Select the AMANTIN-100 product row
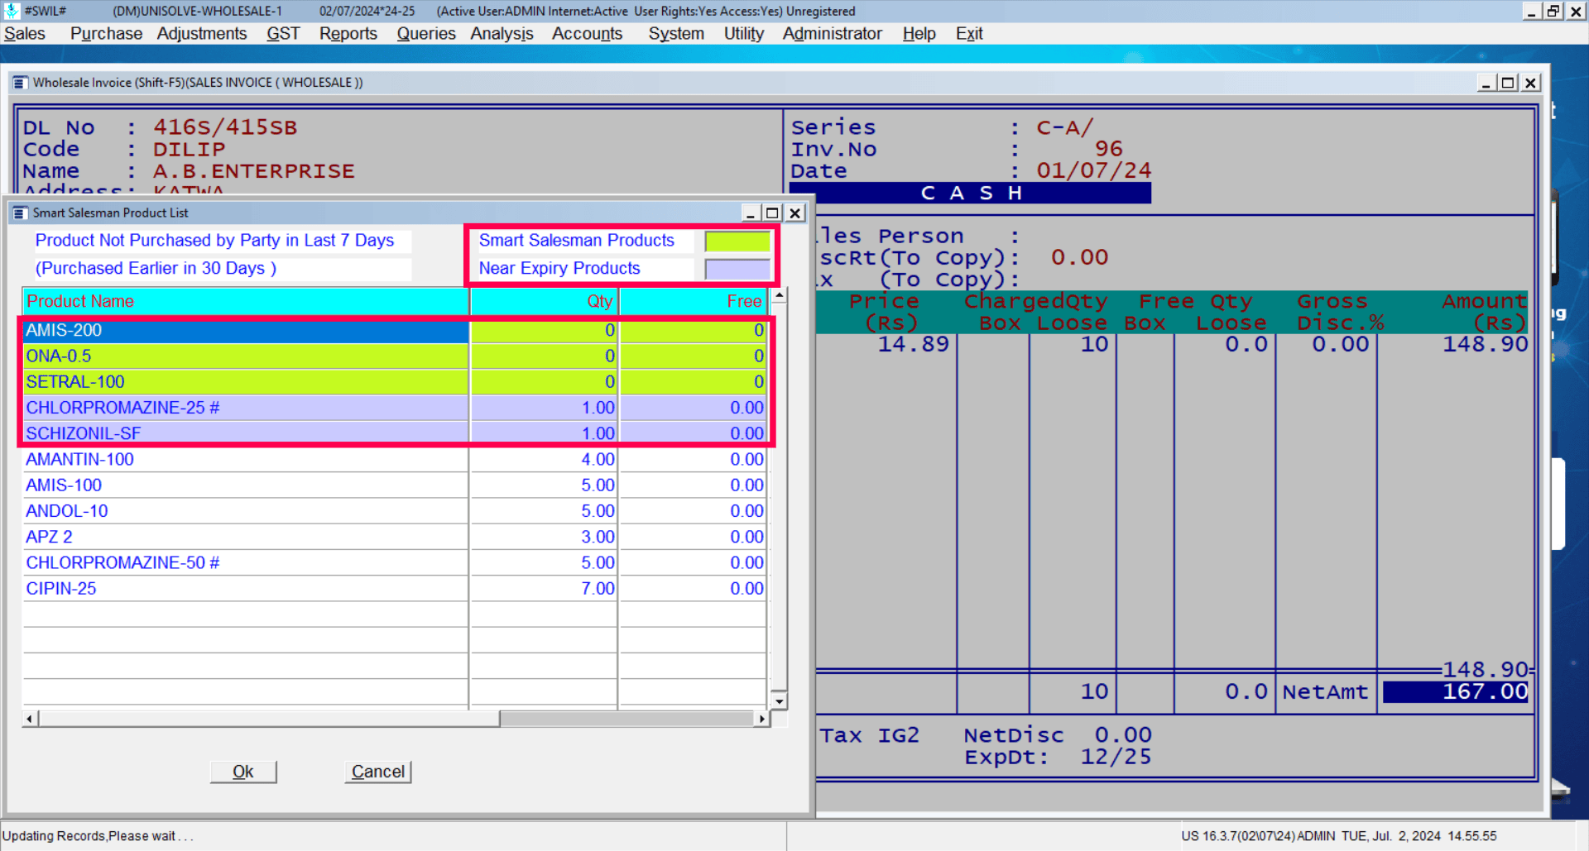The height and width of the screenshot is (851, 1589). [x=394, y=459]
